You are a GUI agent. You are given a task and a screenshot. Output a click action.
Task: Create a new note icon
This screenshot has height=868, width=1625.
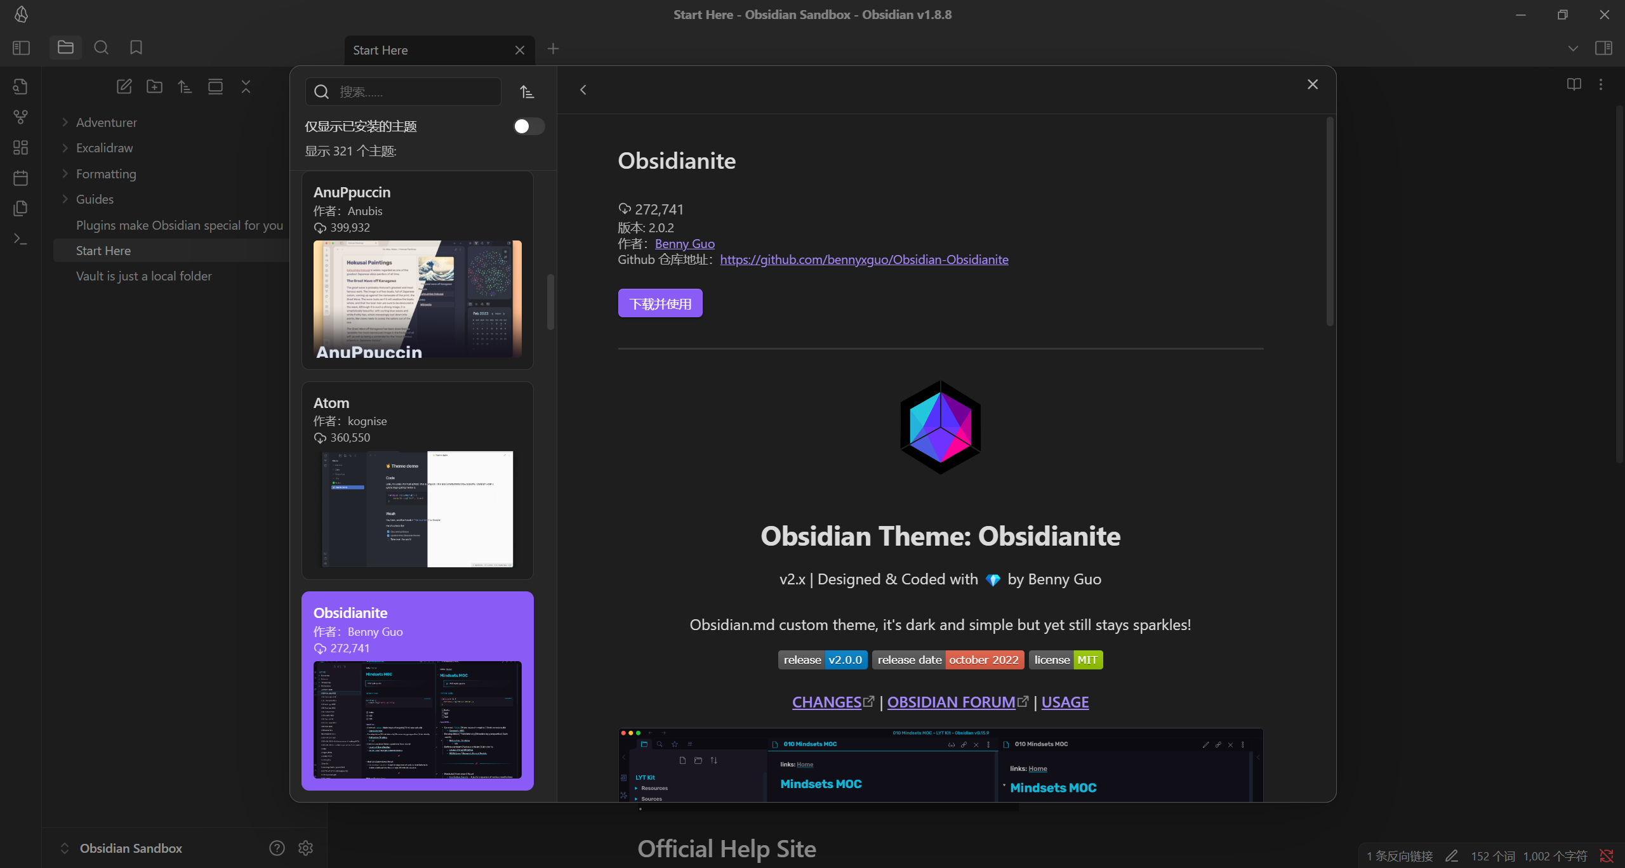pyautogui.click(x=124, y=86)
